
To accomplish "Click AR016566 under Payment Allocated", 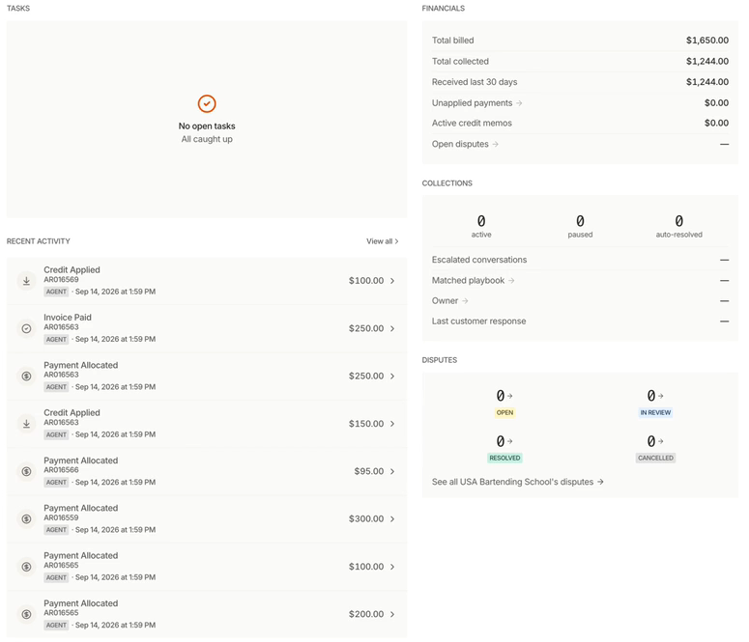I will click(61, 470).
